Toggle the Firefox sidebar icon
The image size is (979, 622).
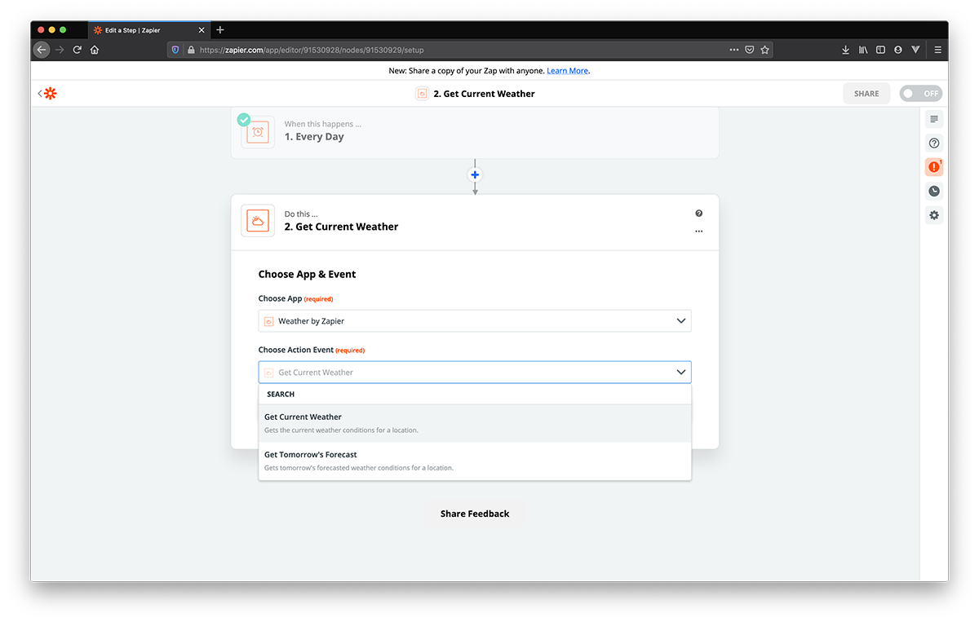tap(880, 50)
